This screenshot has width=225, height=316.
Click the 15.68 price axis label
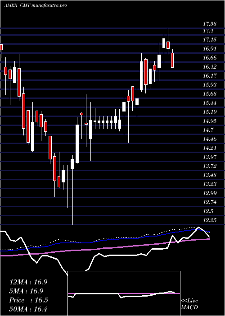click(x=210, y=94)
